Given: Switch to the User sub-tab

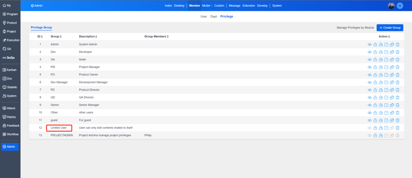Looking at the screenshot, I should point(204,16).
